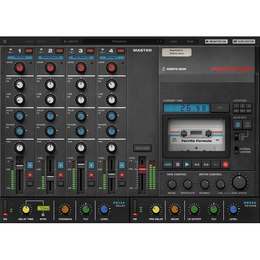Enable Auto RTZ ON BAR
Viewport: 260px width, 260px height.
(x=247, y=125)
